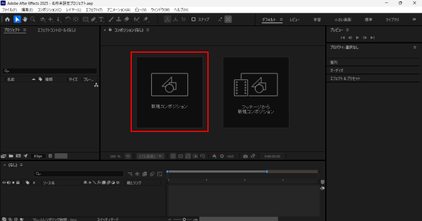Select the Brush tool
422x221 pixels.
click(x=111, y=19)
